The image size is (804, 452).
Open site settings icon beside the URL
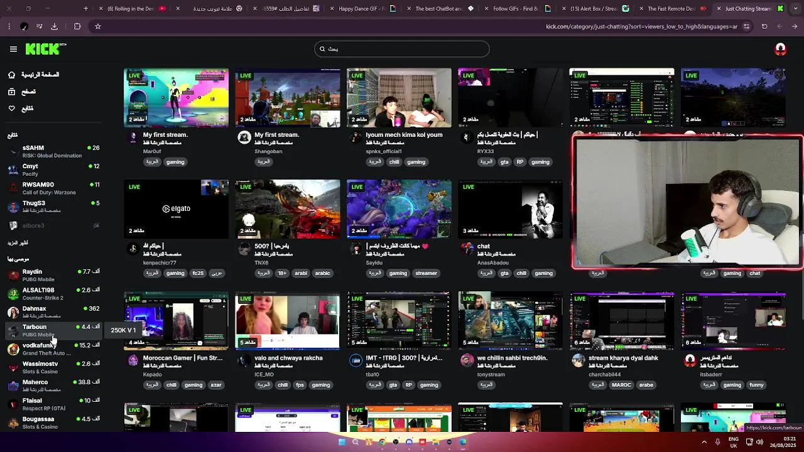[746, 26]
